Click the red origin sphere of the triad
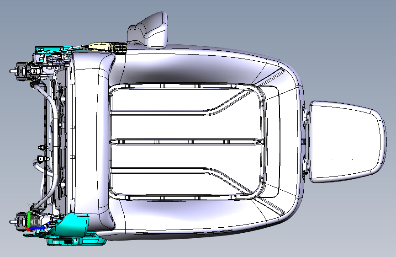396x257 pixels. 28,228
